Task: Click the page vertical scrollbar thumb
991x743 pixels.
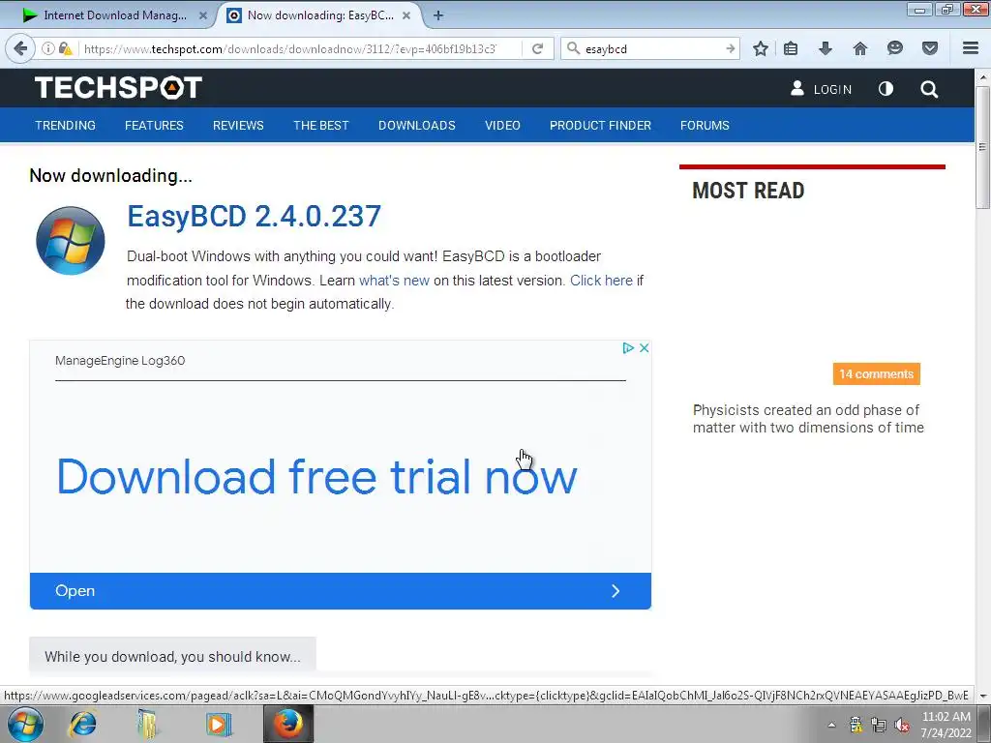Action: coord(983,147)
